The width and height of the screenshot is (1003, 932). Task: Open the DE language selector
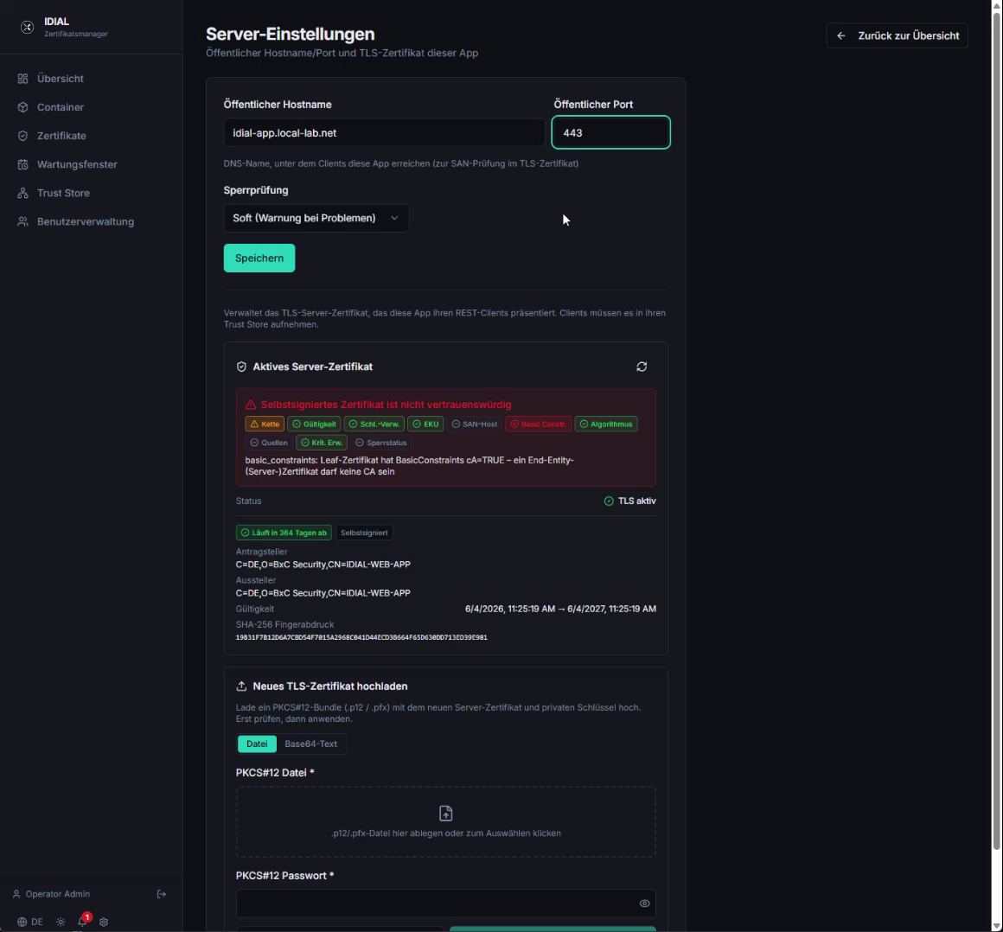tap(30, 922)
